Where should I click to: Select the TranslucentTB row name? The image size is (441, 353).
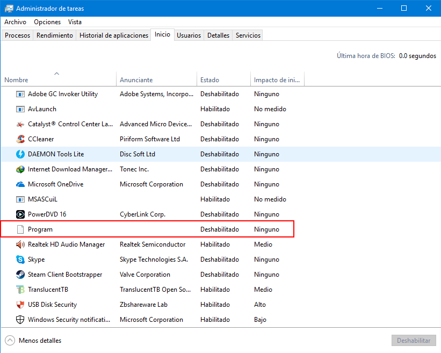point(48,290)
